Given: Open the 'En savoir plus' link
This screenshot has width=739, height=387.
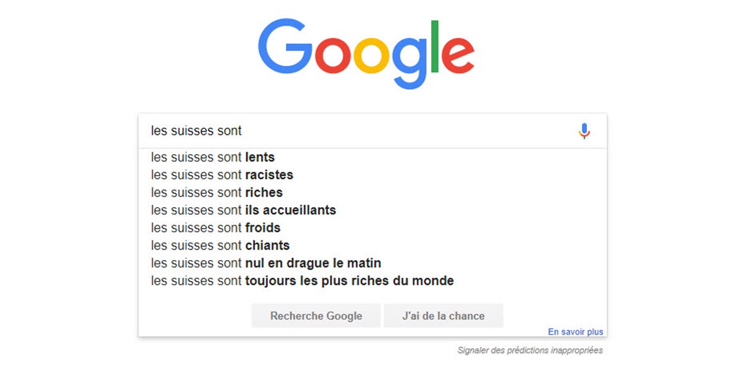Looking at the screenshot, I should (575, 332).
